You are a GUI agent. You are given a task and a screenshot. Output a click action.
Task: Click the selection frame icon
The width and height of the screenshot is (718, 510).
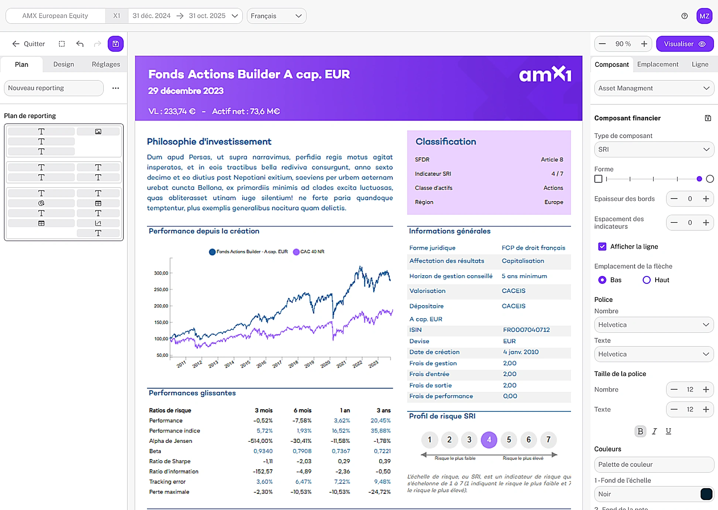tap(62, 44)
